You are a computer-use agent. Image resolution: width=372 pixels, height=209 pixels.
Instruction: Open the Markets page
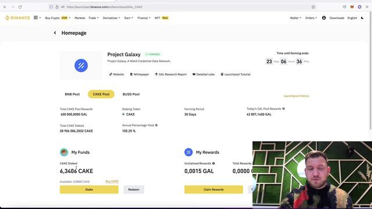pyautogui.click(x=80, y=18)
